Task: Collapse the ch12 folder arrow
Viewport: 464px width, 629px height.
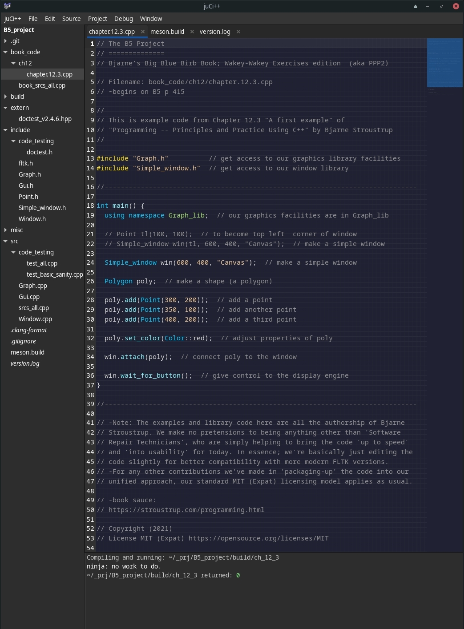Action: click(13, 63)
